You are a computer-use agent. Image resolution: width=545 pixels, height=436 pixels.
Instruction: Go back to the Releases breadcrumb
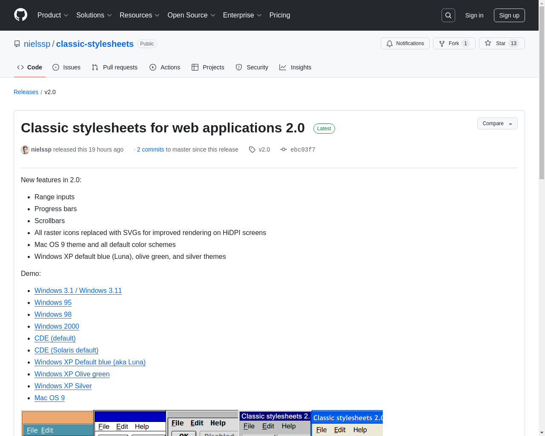(x=26, y=92)
